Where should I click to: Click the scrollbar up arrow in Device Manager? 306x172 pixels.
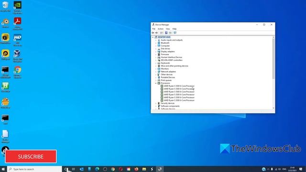tap(273, 37)
